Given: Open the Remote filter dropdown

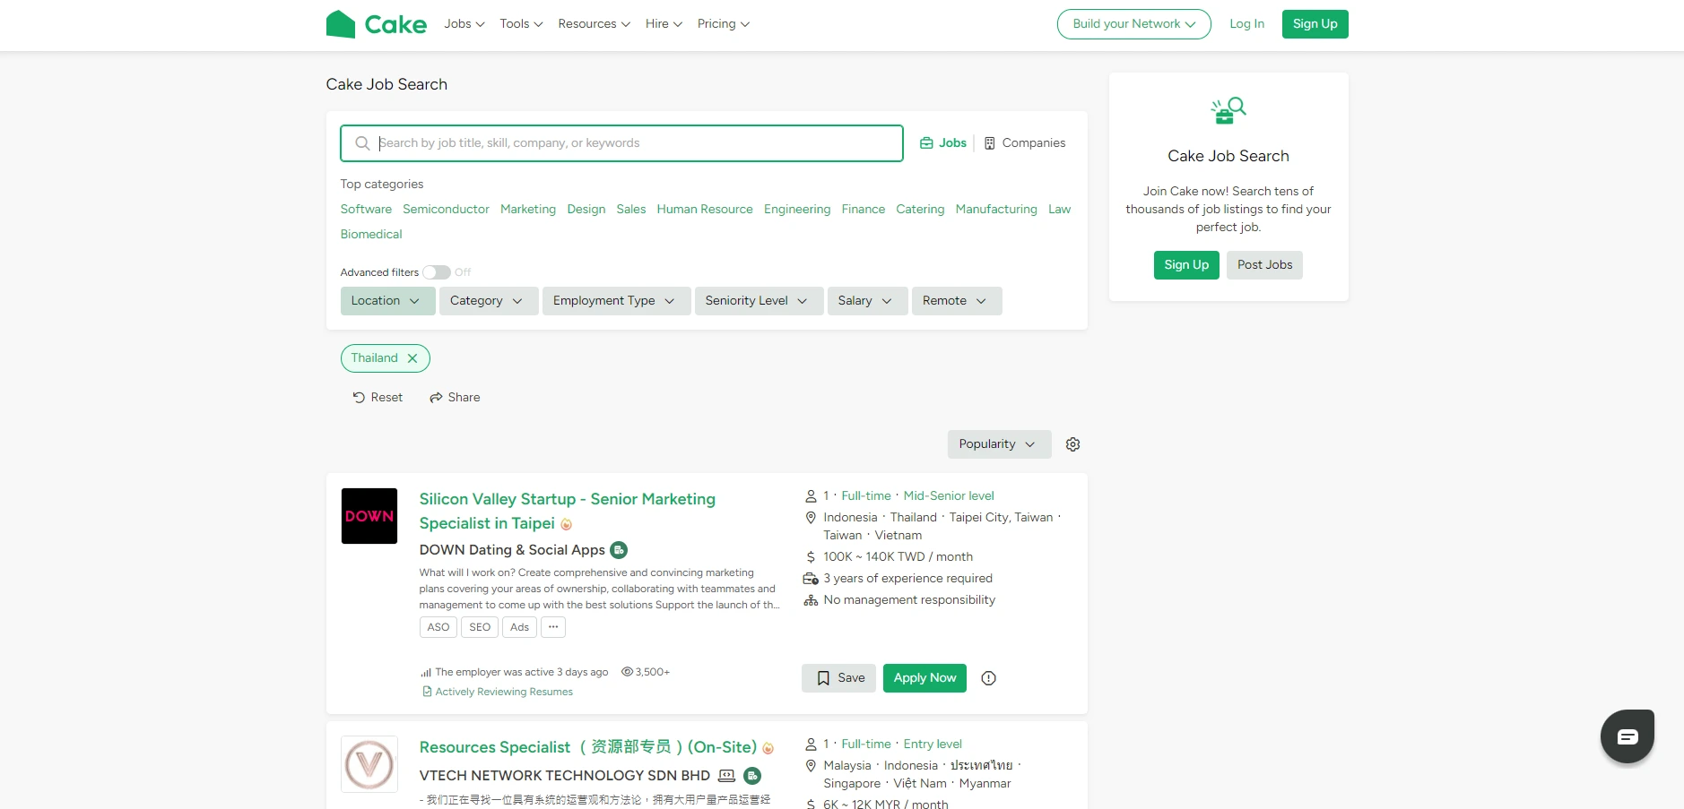Looking at the screenshot, I should 957,301.
